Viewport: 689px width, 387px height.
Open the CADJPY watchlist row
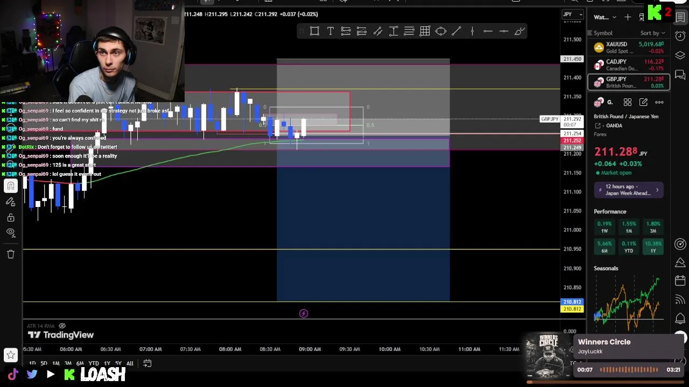[629, 65]
